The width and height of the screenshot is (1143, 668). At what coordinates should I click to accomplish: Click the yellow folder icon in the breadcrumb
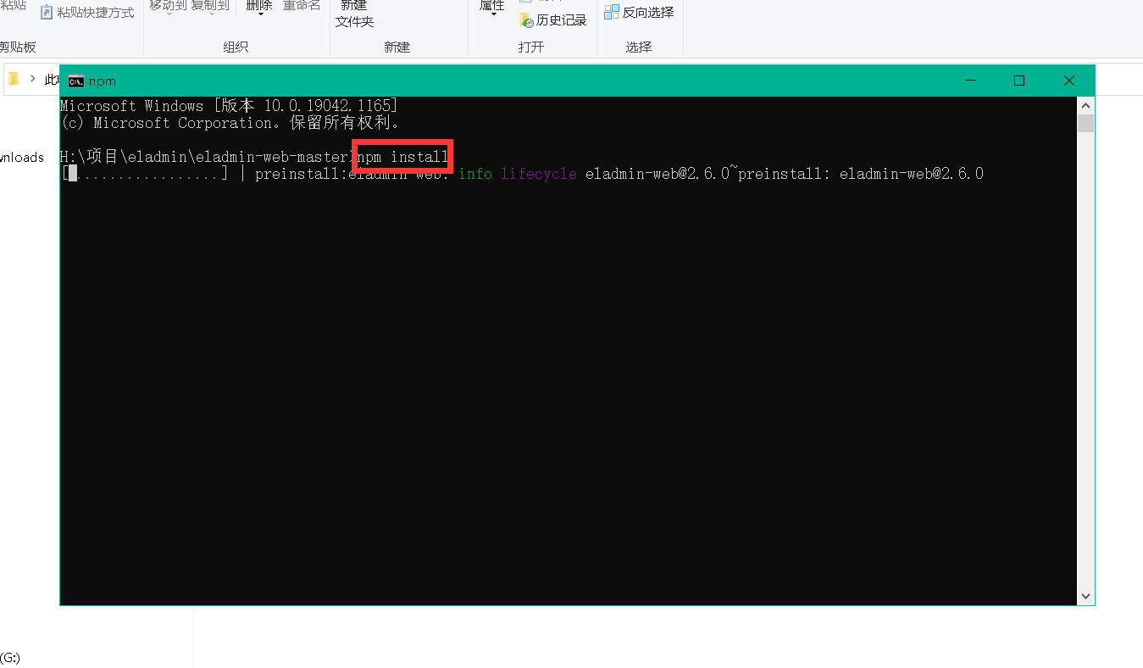pos(12,78)
